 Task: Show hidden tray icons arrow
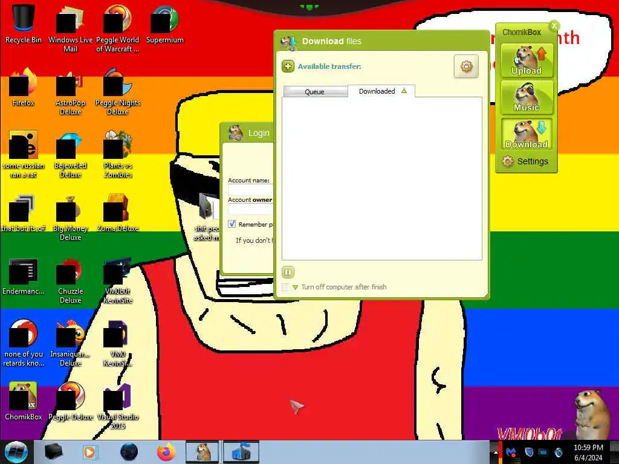[496, 453]
